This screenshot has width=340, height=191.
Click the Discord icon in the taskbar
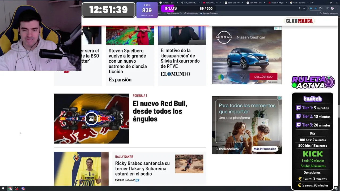[23, 189]
